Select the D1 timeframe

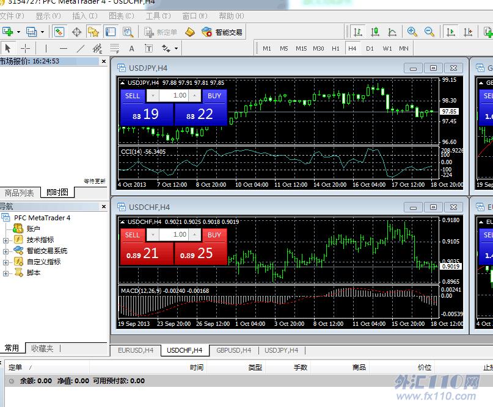[370, 48]
